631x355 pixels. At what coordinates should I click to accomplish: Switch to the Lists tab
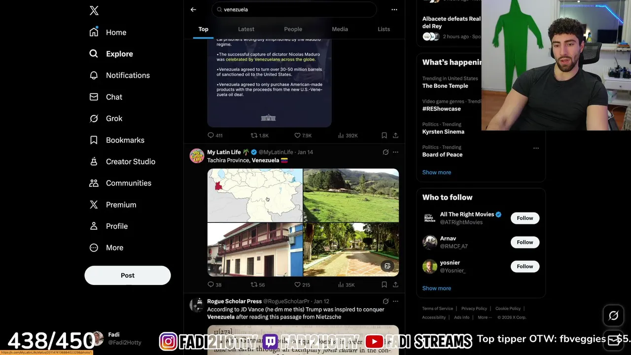coord(384,29)
